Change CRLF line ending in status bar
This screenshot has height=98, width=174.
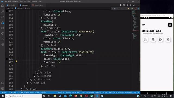[x=79, y=93]
